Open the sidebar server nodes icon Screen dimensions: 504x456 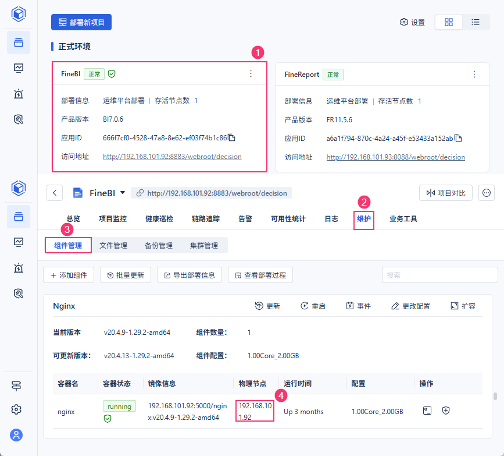16,386
